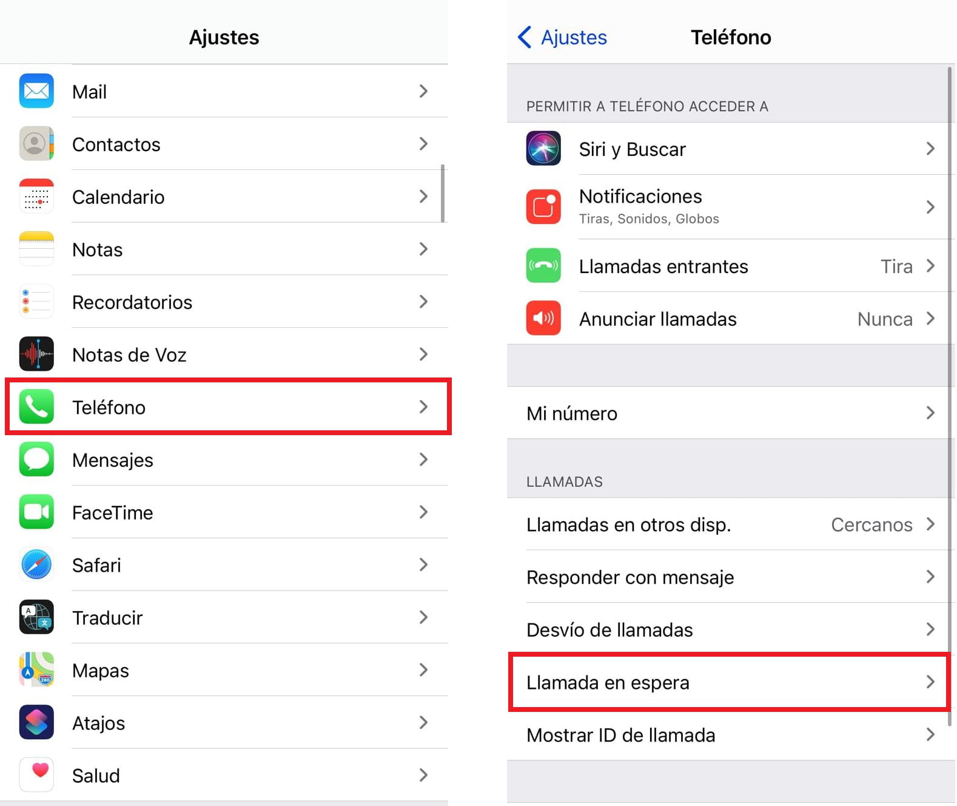Open the Llamada en espera row
The image size is (957, 806).
(728, 682)
